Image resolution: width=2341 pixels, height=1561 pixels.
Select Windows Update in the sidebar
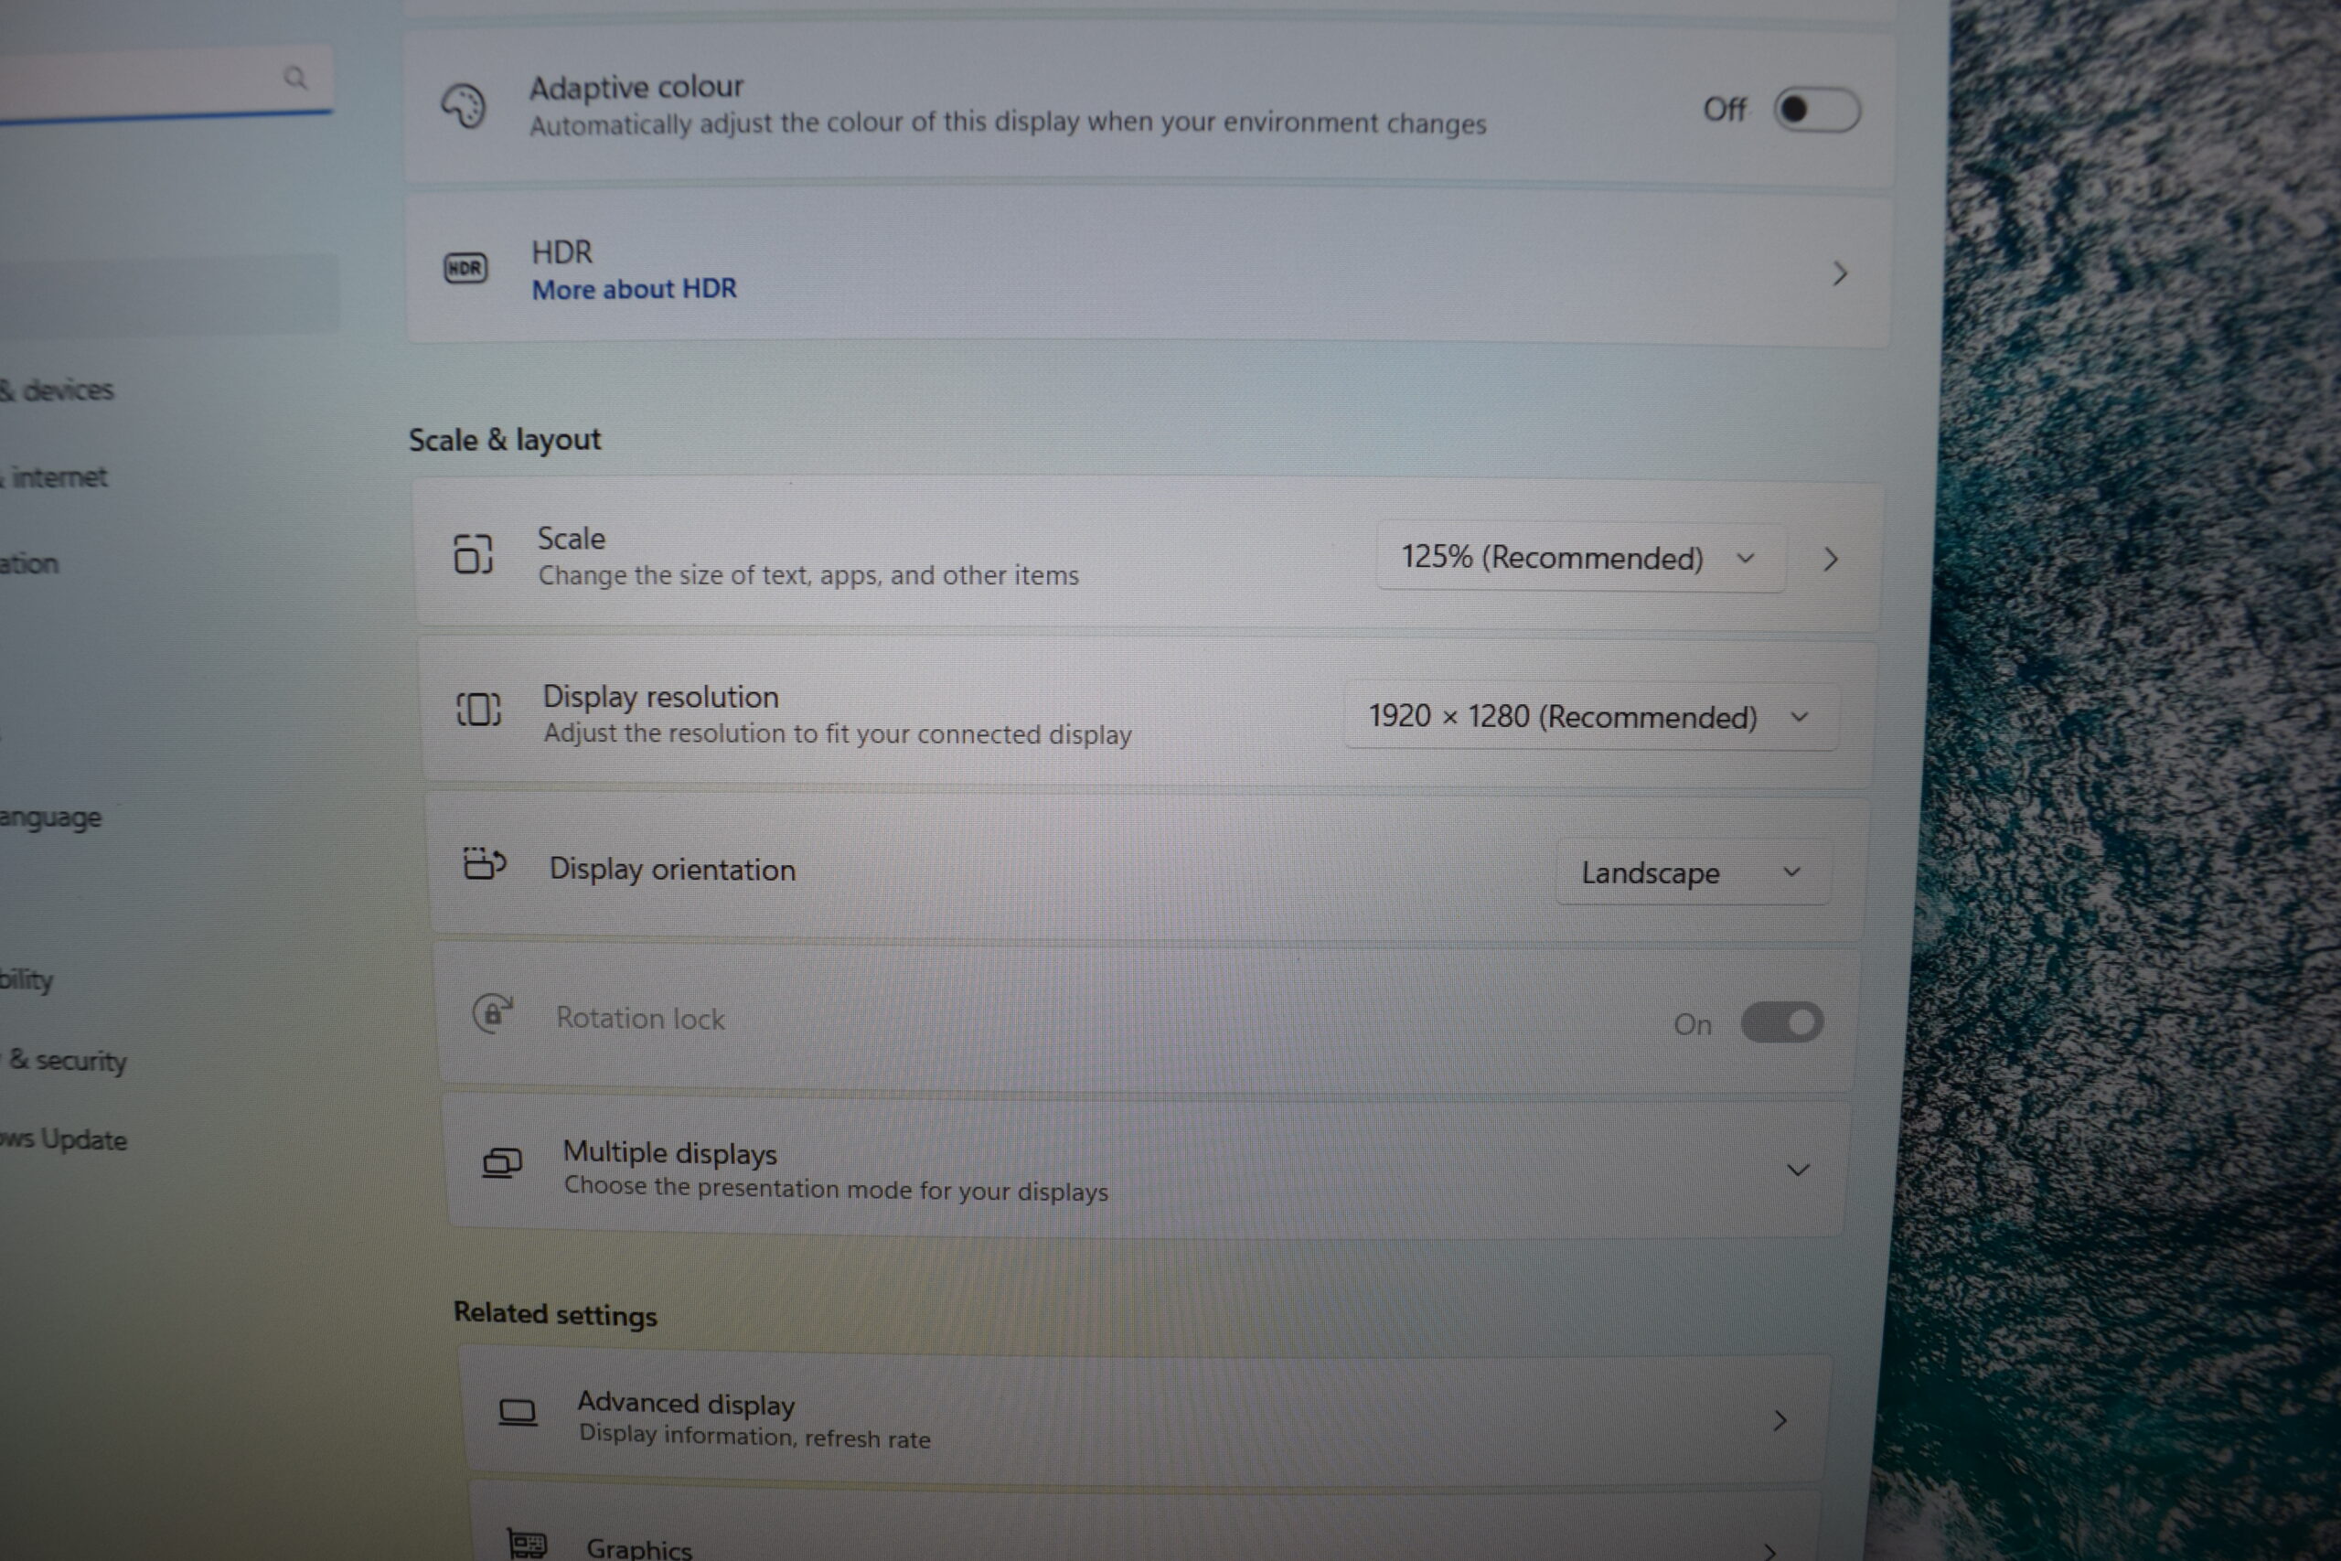pyautogui.click(x=64, y=1139)
